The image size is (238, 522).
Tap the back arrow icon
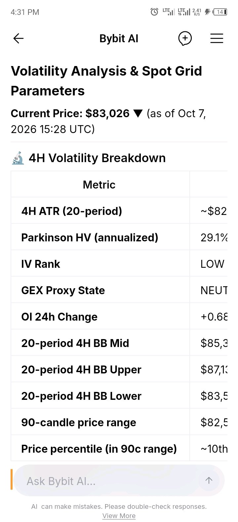[19, 39]
